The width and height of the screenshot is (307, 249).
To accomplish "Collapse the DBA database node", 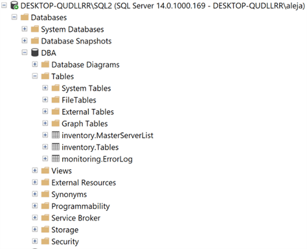I will [25, 53].
